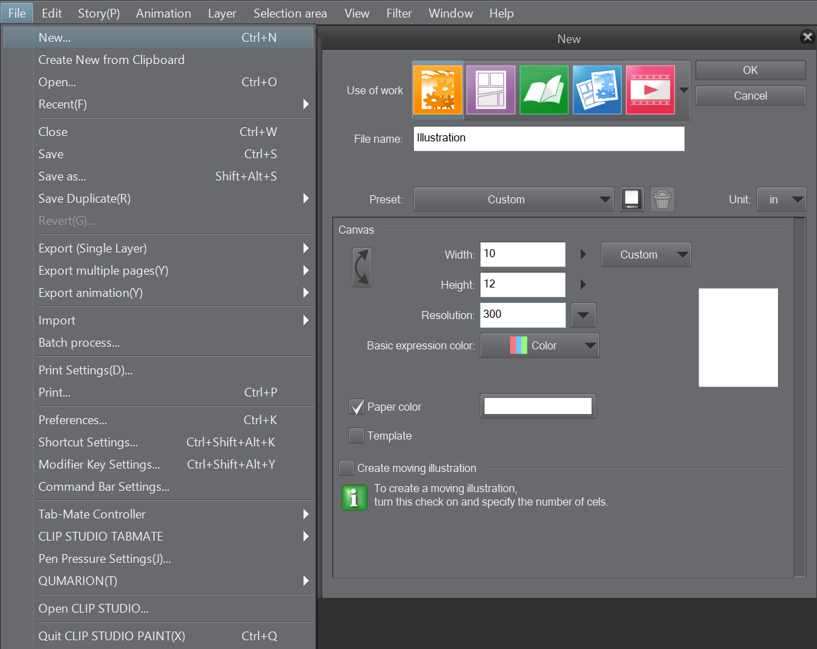Viewport: 817px width, 649px height.
Task: Save preset with the floppy disk icon
Action: 632,199
